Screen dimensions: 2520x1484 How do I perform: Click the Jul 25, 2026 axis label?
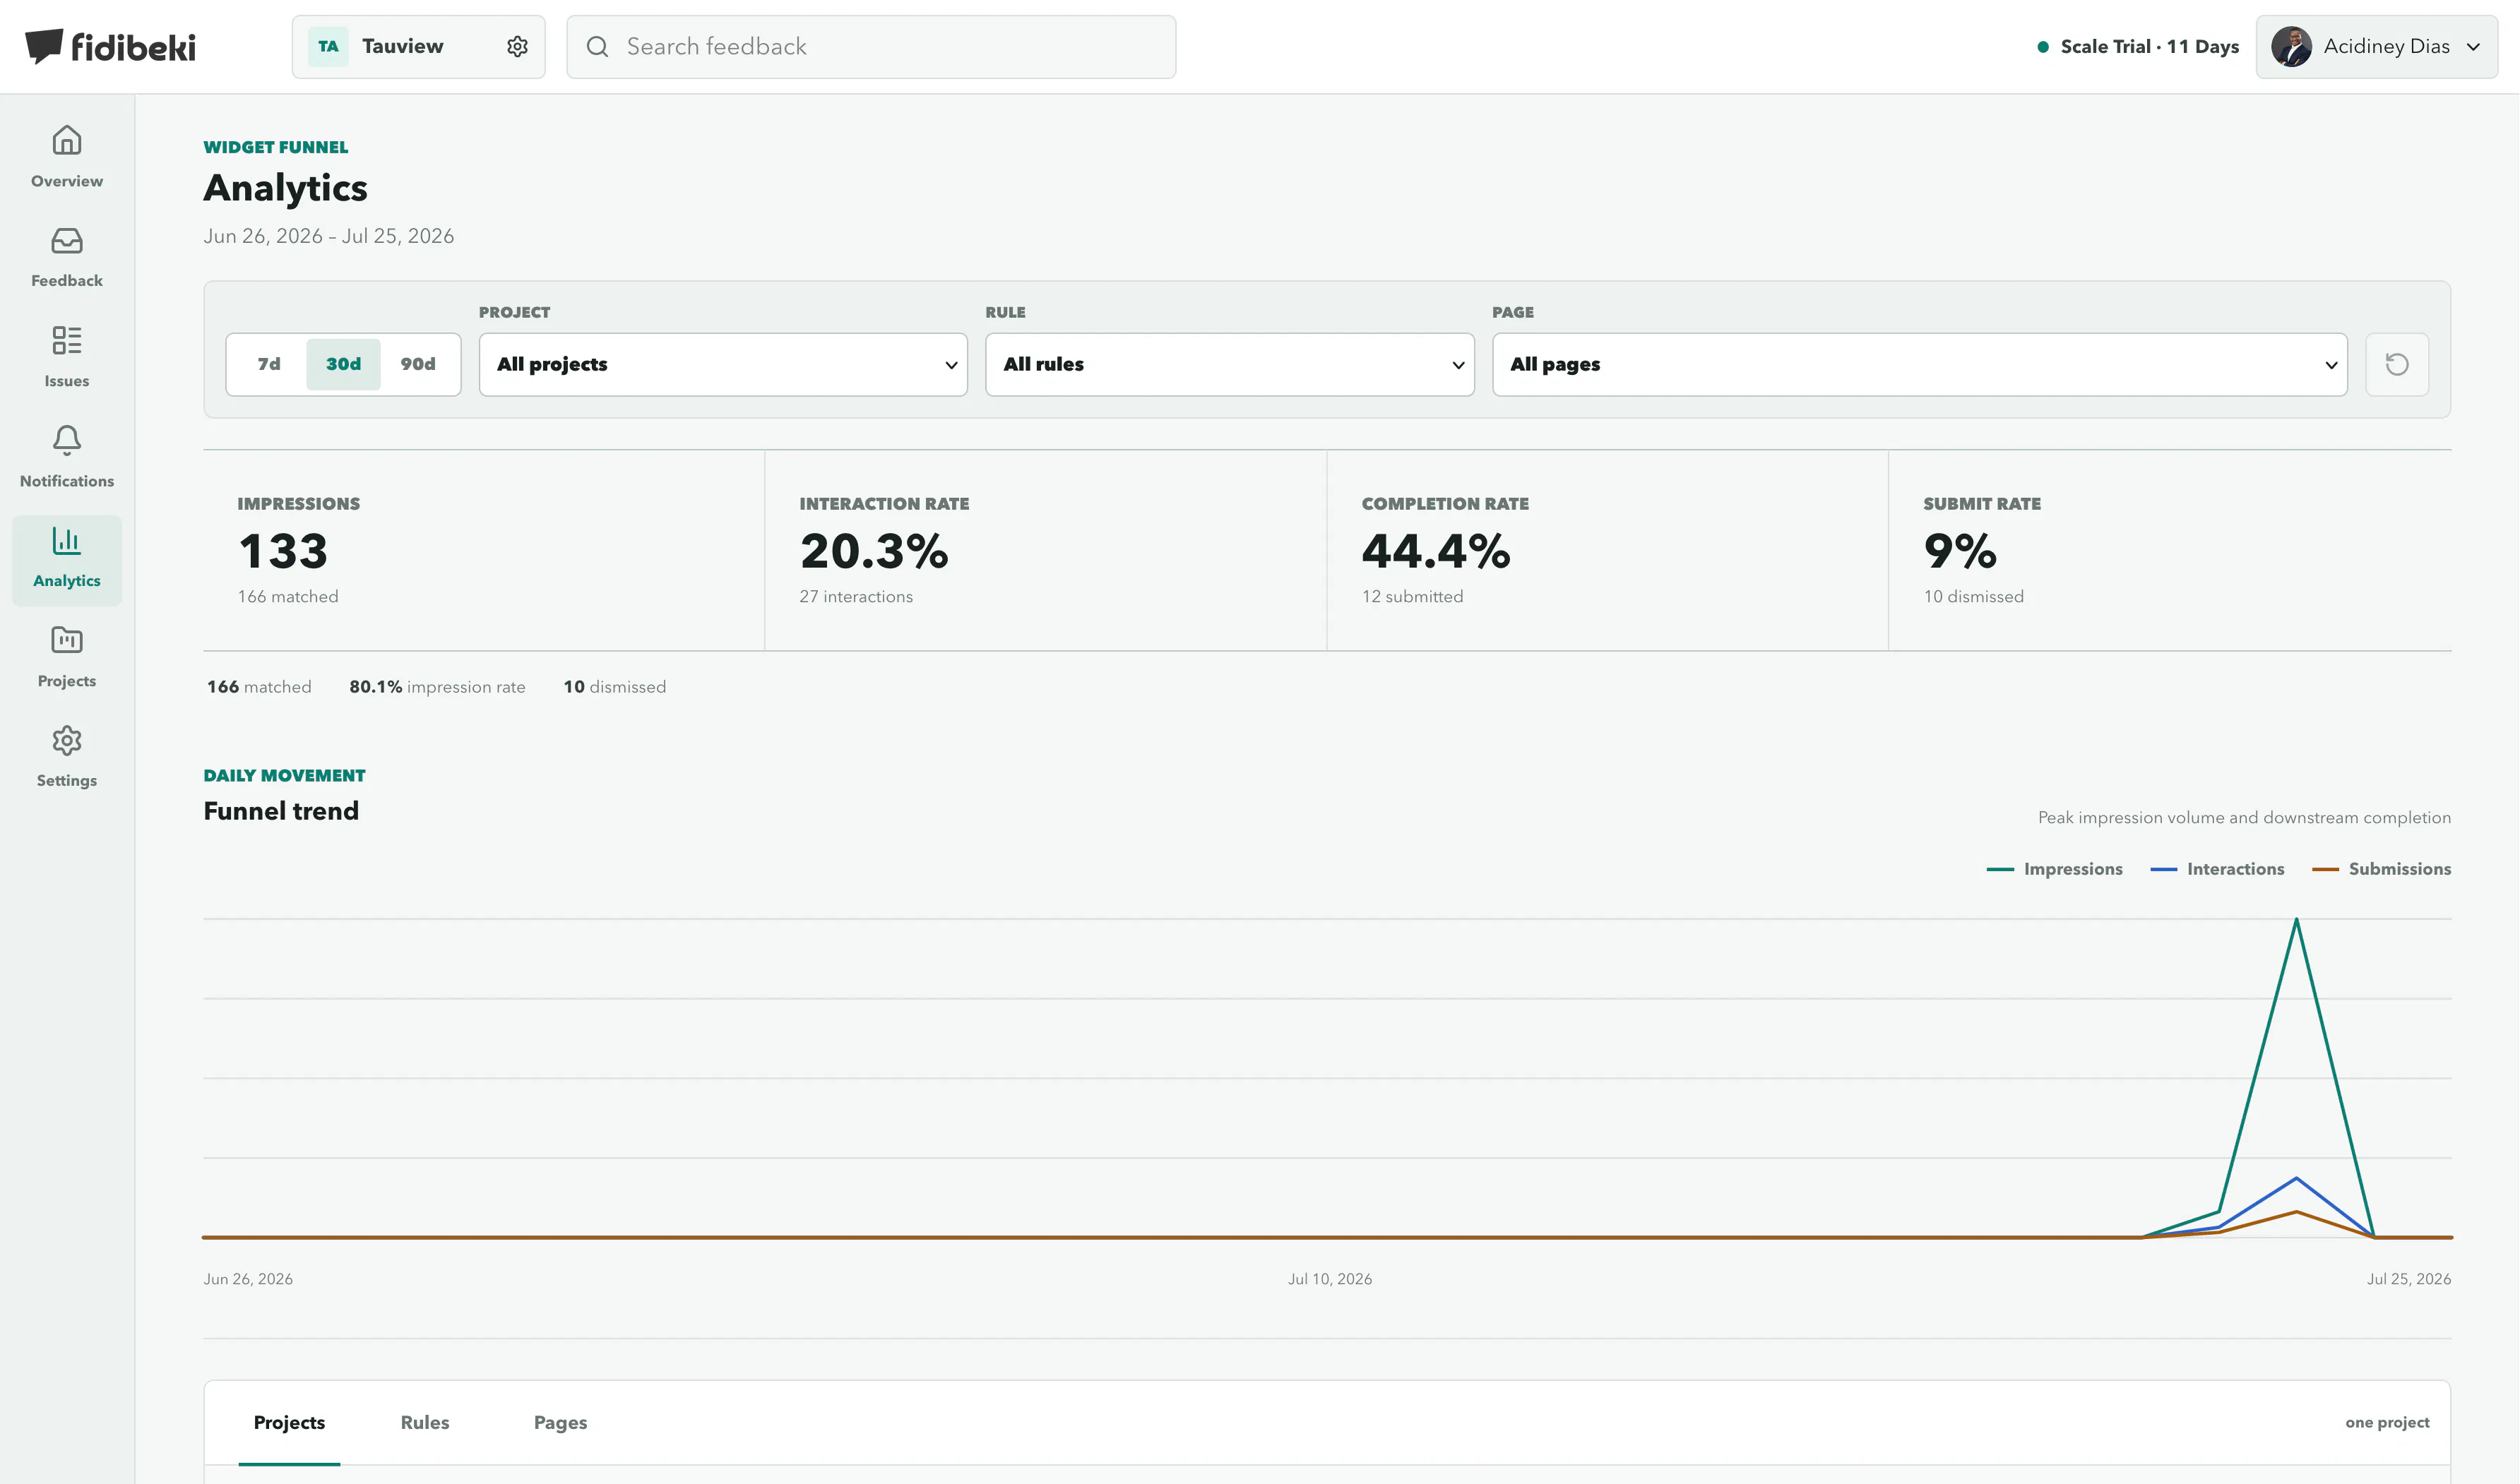click(x=2408, y=1279)
